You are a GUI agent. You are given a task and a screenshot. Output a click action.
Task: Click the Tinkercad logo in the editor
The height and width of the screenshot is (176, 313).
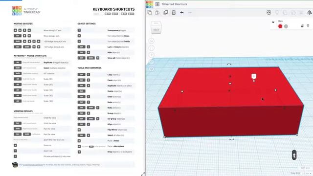(149, 4)
